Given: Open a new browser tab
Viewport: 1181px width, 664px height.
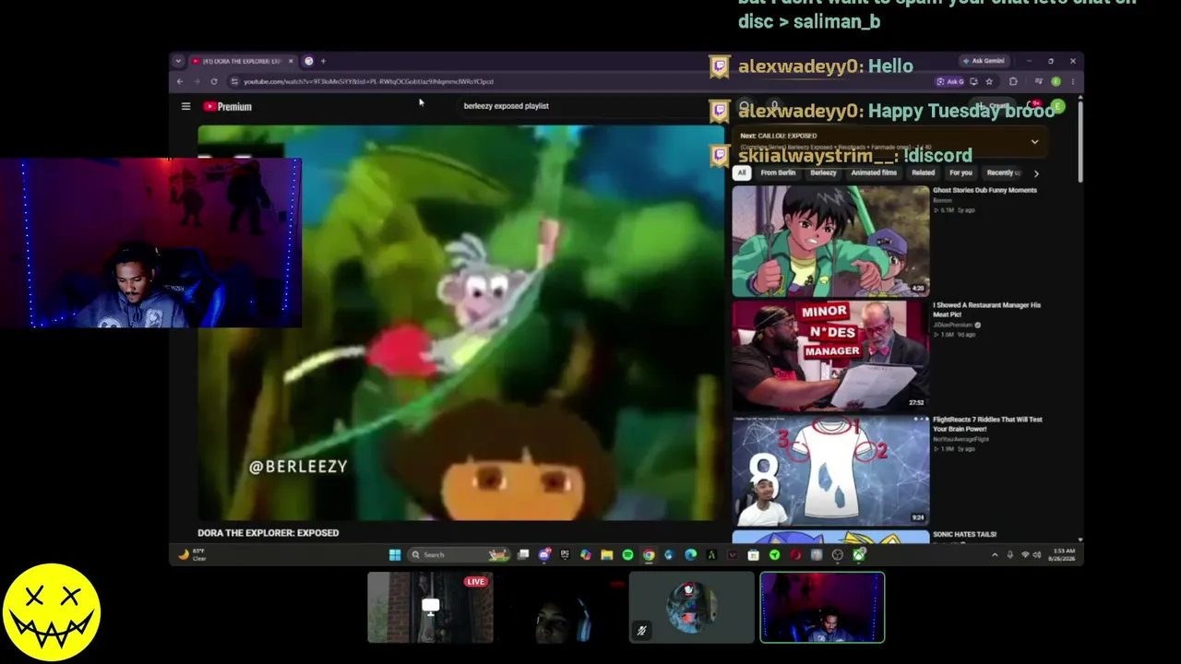Looking at the screenshot, I should coord(323,61).
